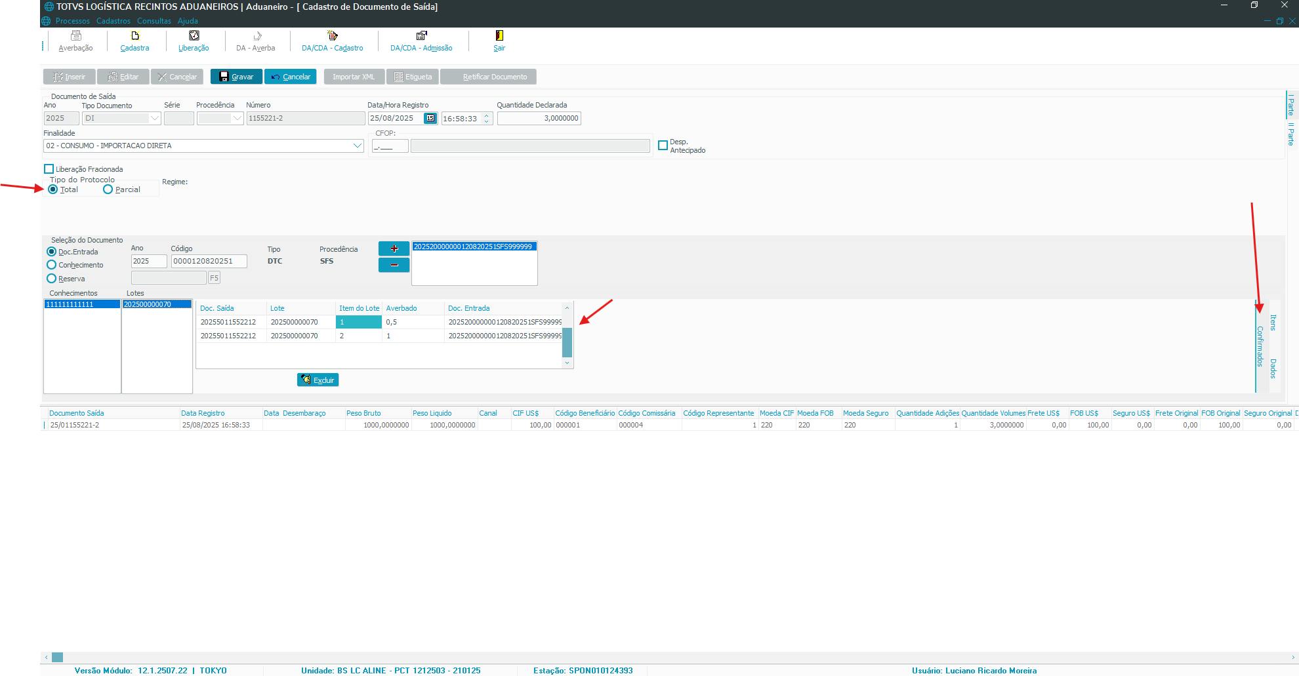Enable the Liberação Fracionada checkbox
This screenshot has height=676, width=1299.
point(49,169)
